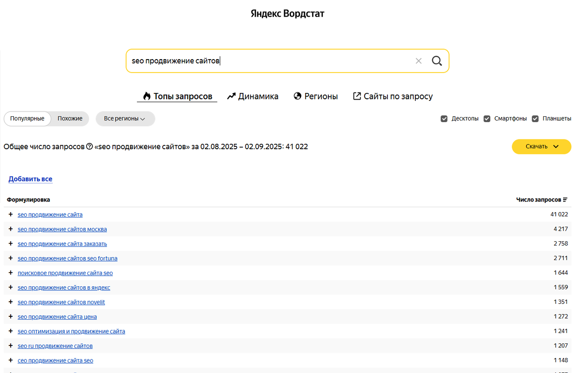Image resolution: width=581 pixels, height=373 pixels.
Task: Open 'seo продвижение сайта цена' link
Action: pos(57,316)
